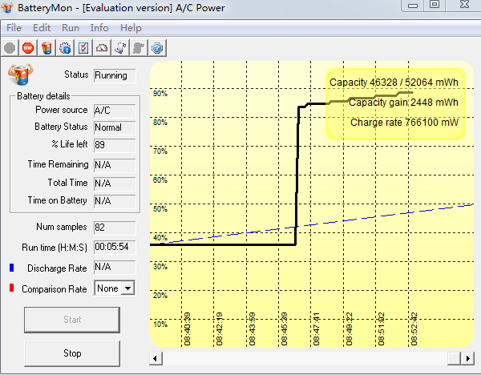Click the blue Discharge Rate color swatch
The height and width of the screenshot is (375, 481).
[12, 268]
